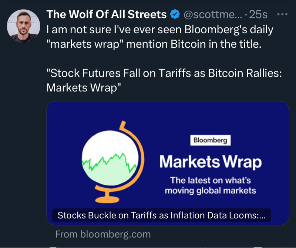Tap the Bloomberg logo badge in the card
The height and width of the screenshot is (248, 296).
[x=211, y=141]
